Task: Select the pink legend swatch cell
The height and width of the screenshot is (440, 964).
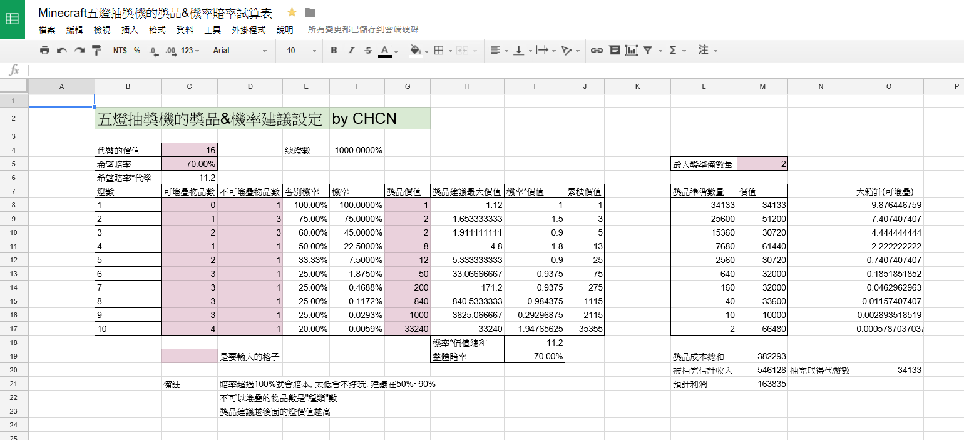Action: point(189,356)
